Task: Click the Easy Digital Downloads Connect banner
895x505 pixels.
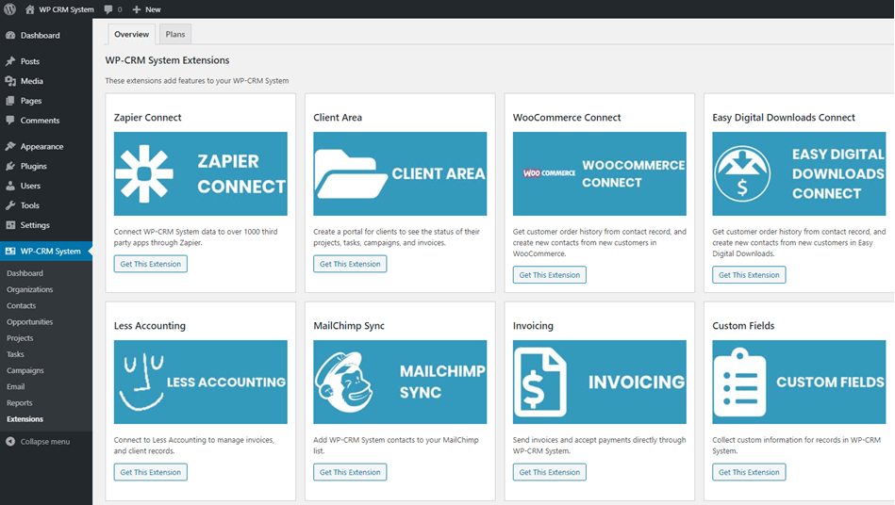Action: (799, 174)
